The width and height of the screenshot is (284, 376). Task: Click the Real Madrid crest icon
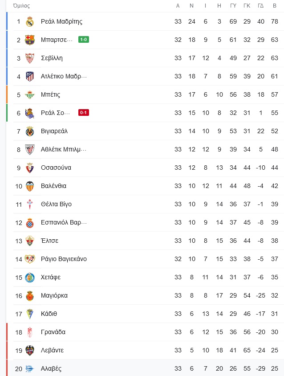30,21
